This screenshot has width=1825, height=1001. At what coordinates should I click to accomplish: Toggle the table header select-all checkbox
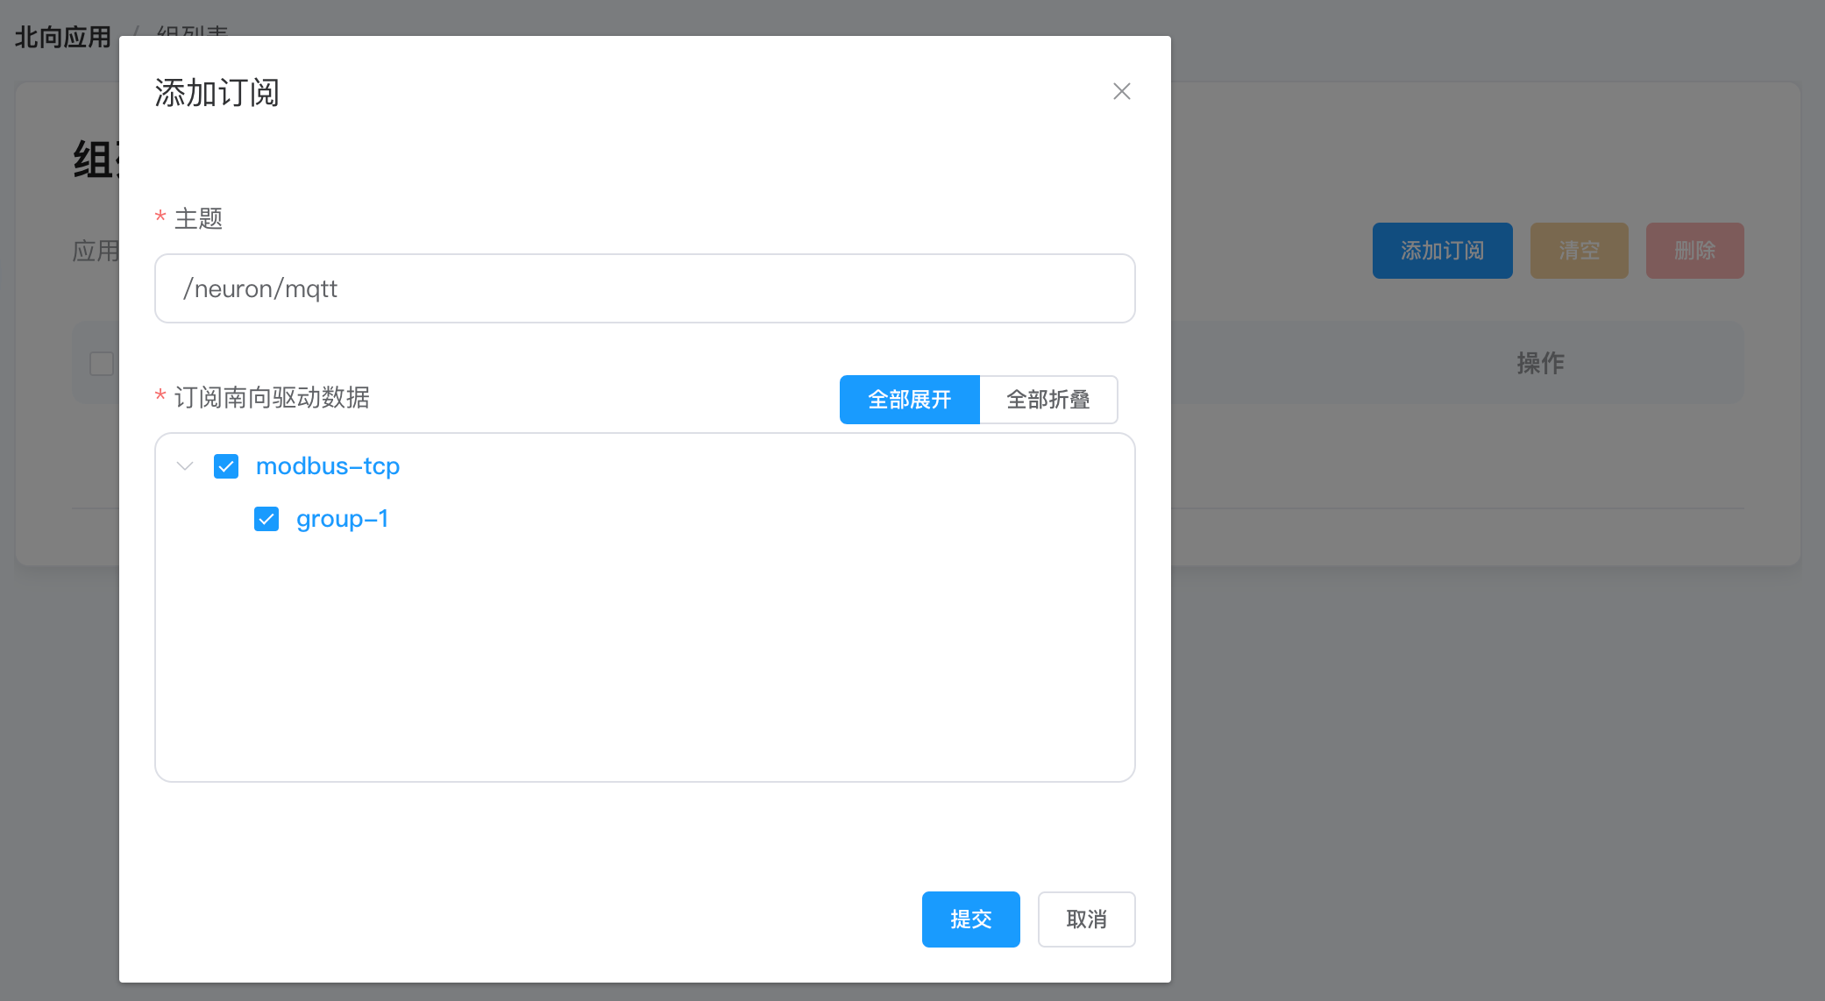coord(102,363)
